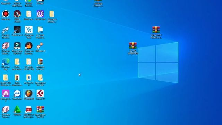Select the eLicenser Control shortcut icon
This screenshot has width=222, height=125.
point(6,30)
